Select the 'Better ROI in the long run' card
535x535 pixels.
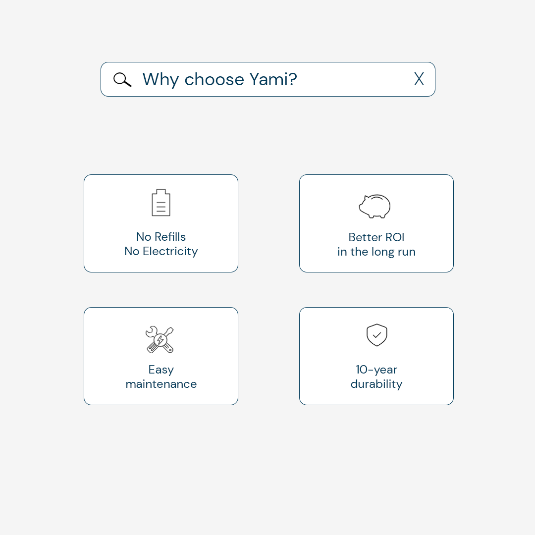pyautogui.click(x=376, y=223)
